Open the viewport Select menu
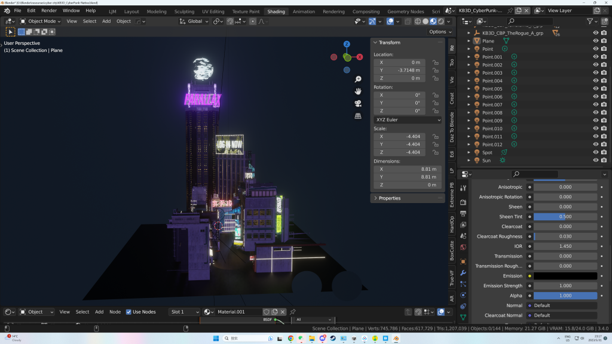 [x=90, y=21]
